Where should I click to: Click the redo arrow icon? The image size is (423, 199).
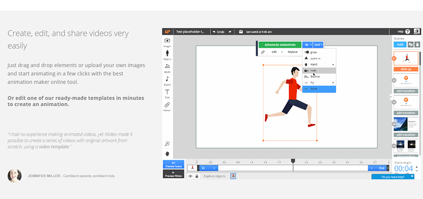tap(230, 32)
